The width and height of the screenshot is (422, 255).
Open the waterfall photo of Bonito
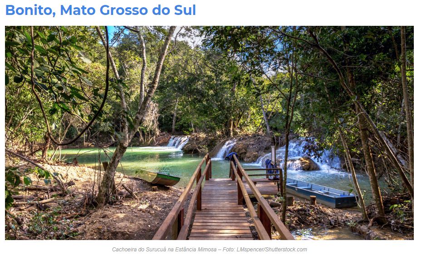click(209, 133)
